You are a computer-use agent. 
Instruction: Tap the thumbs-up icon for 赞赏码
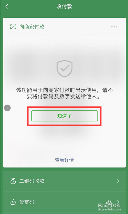point(13,202)
